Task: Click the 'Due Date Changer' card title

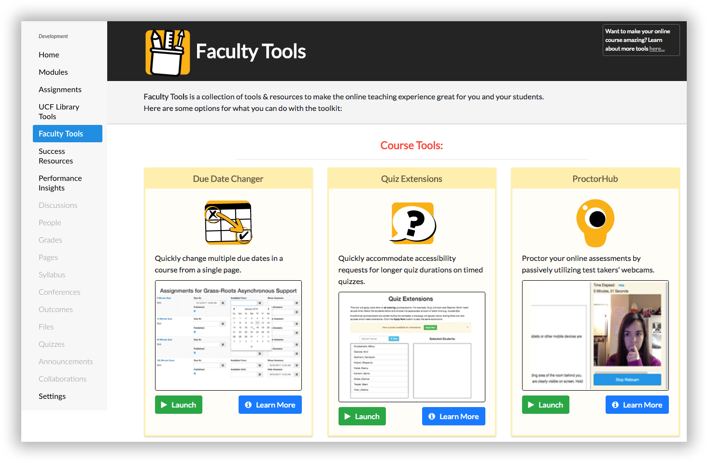Action: [228, 179]
